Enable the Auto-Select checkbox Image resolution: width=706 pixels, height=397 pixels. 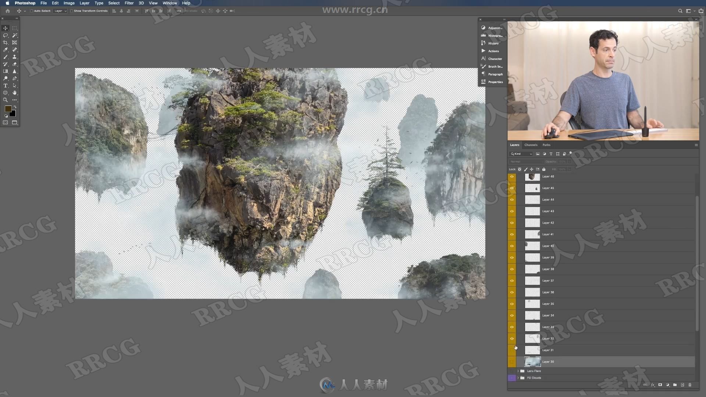coord(32,11)
